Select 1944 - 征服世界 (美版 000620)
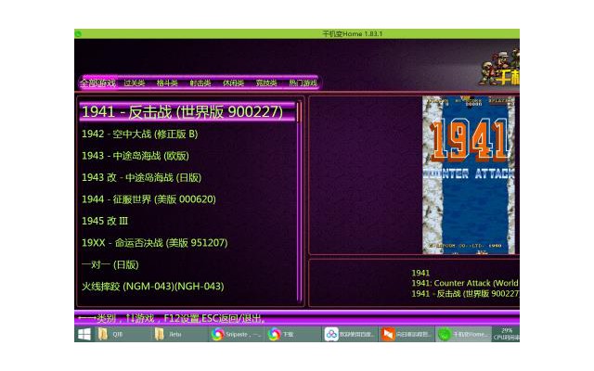594x371 pixels. (x=148, y=199)
